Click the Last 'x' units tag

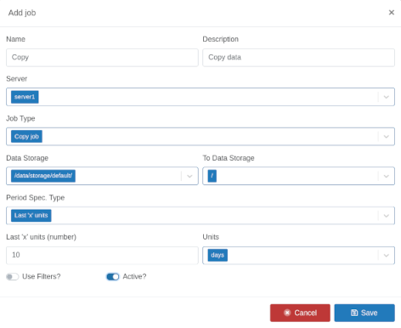[x=31, y=216]
